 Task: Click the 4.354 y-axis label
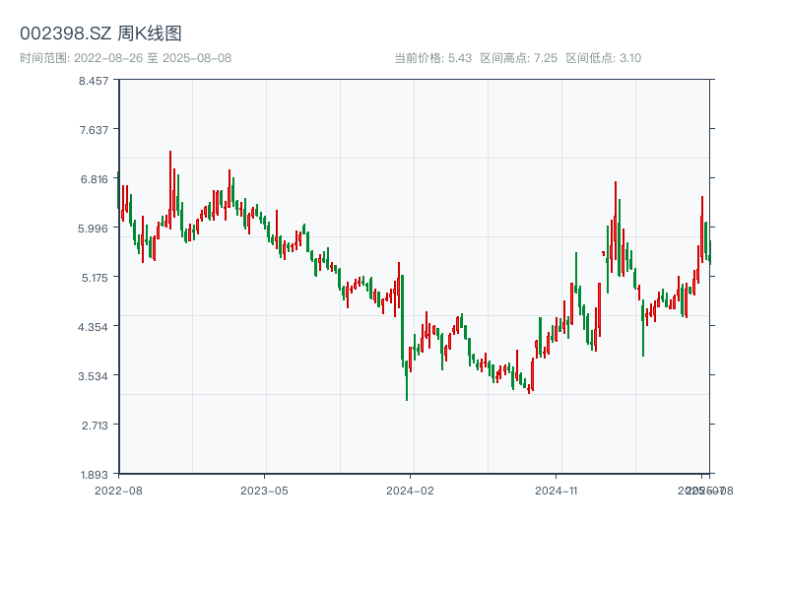[95, 327]
